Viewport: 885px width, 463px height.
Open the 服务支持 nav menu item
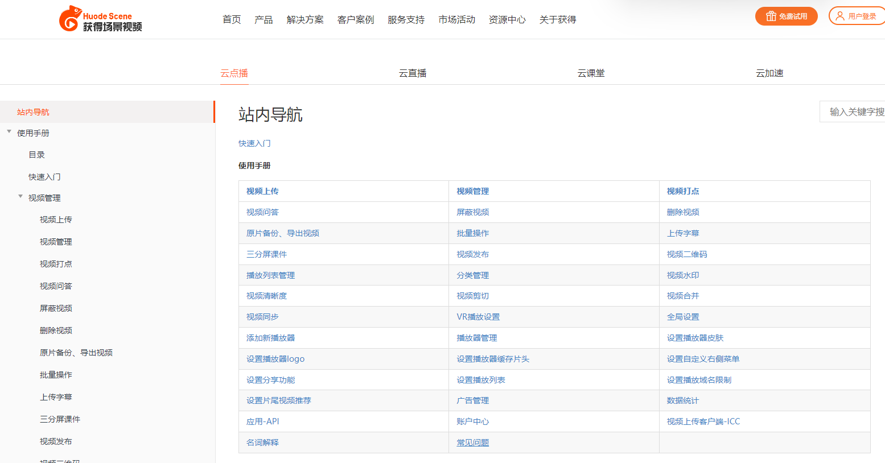(x=406, y=20)
